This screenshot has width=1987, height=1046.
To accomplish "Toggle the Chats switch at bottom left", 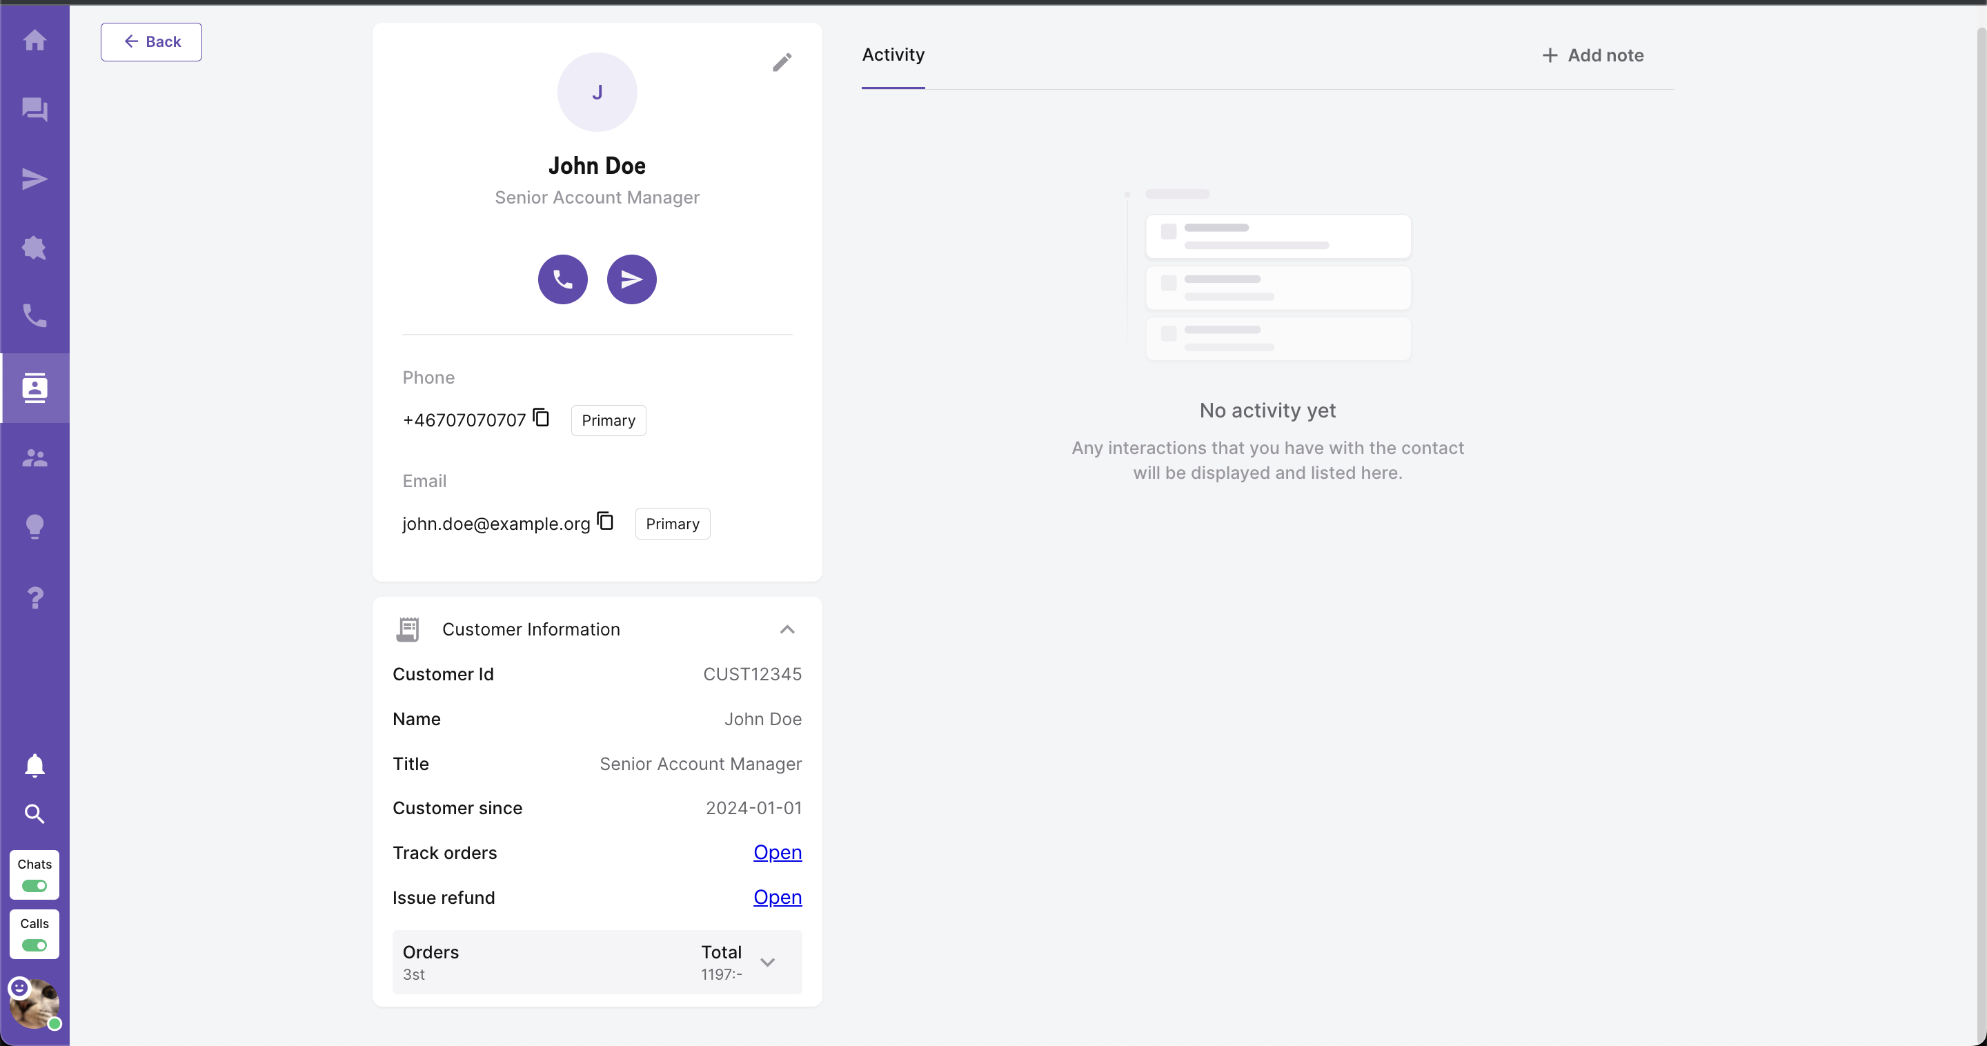I will point(35,886).
